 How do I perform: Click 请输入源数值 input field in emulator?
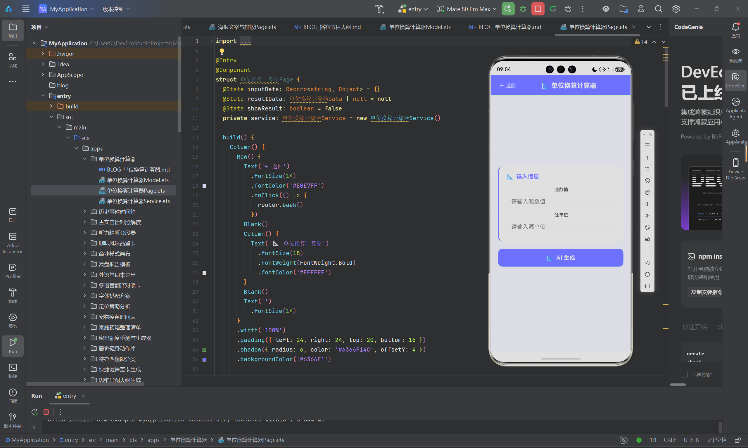click(560, 201)
